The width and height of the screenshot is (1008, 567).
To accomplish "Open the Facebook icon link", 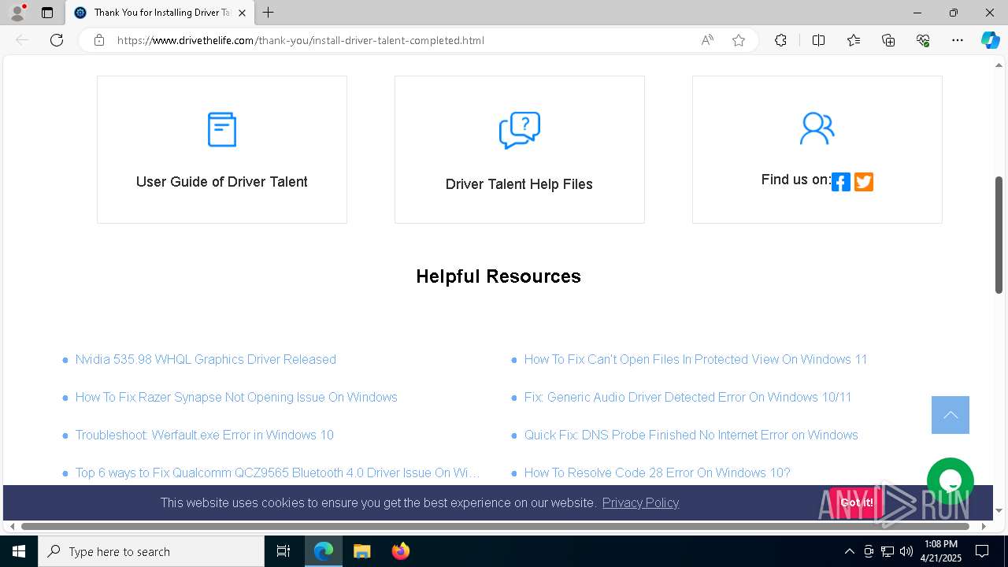I will (841, 182).
